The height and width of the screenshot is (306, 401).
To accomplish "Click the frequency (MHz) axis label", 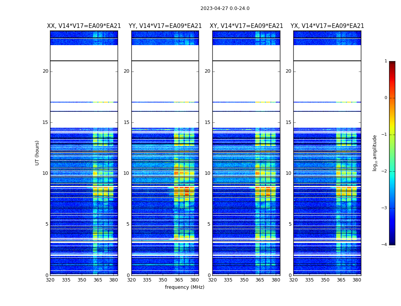I will (184, 287).
